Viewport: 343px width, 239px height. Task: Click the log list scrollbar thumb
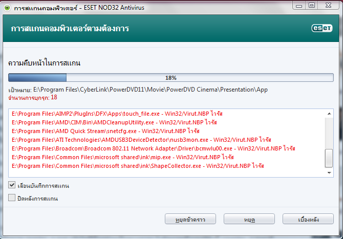329,158
